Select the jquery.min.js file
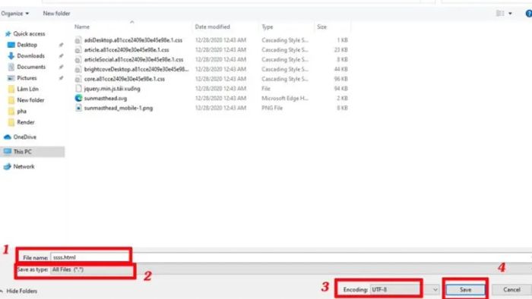 pos(112,89)
